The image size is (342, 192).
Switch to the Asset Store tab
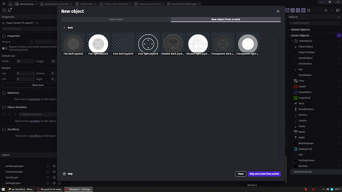[x=116, y=19]
